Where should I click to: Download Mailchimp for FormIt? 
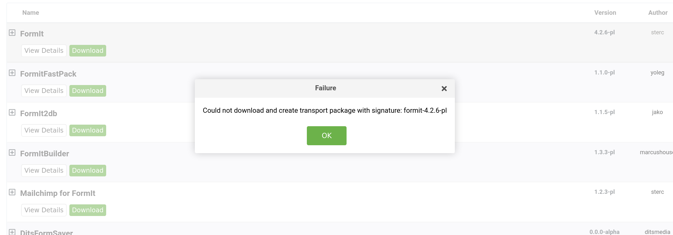pos(88,210)
